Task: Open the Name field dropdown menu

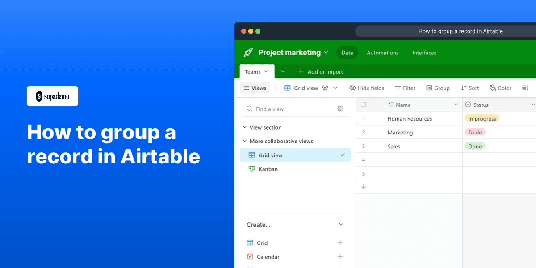Action: click(x=456, y=105)
